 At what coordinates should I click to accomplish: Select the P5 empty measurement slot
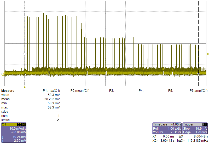point(173,91)
